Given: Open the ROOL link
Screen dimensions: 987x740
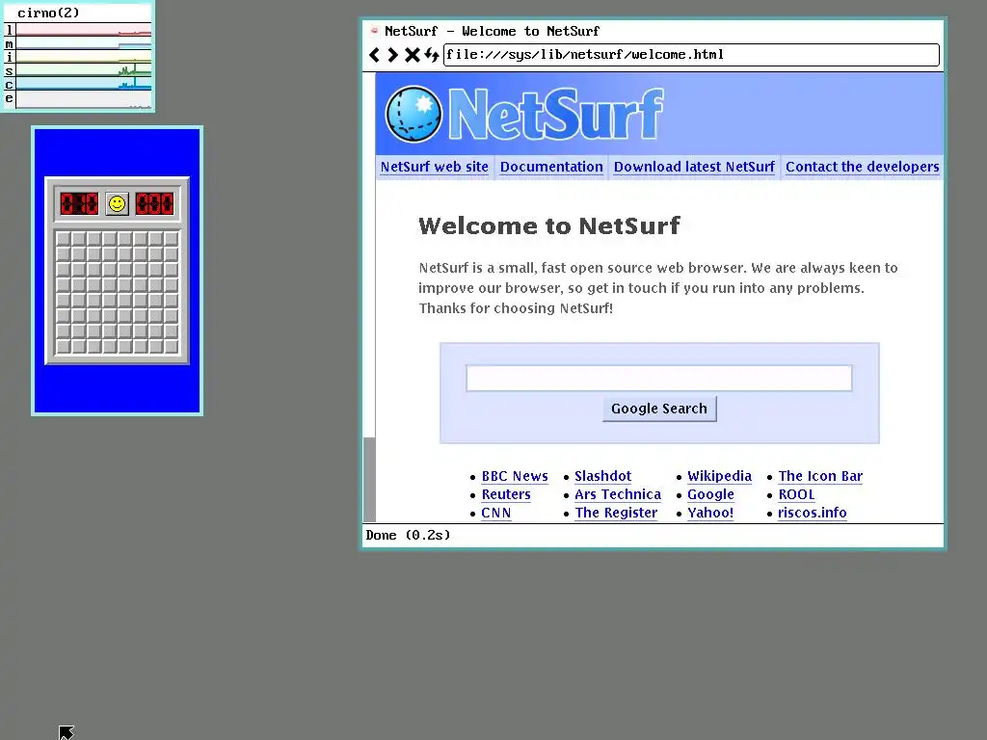Looking at the screenshot, I should coord(796,494).
